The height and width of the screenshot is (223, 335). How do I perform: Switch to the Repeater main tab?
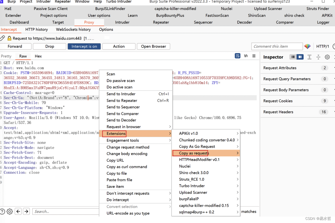click(161, 22)
